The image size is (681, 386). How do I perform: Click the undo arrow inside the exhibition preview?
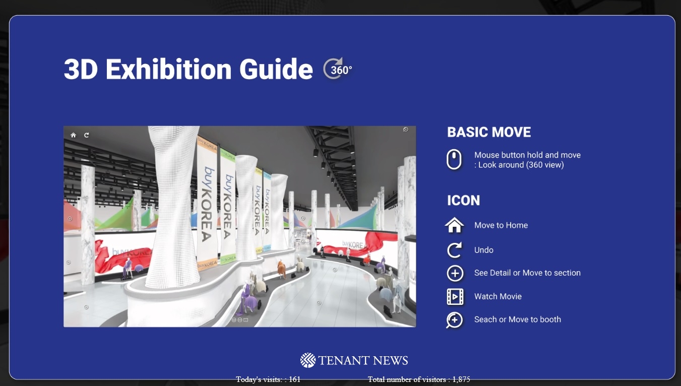(87, 135)
